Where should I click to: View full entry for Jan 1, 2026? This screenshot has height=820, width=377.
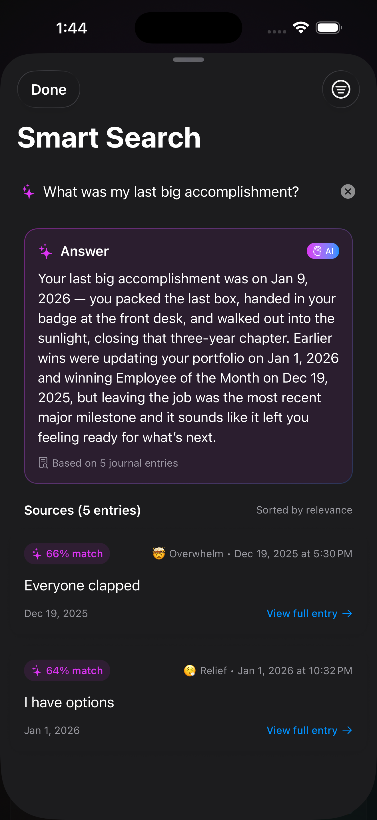click(309, 730)
